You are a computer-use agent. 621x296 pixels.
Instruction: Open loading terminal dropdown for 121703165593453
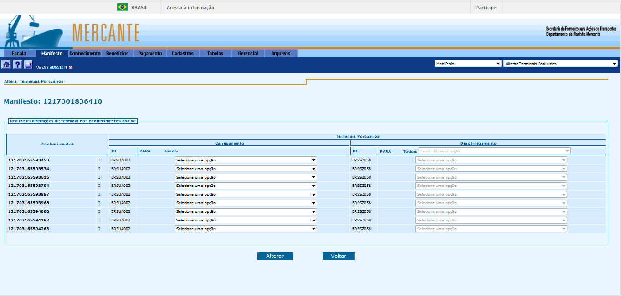(246, 160)
